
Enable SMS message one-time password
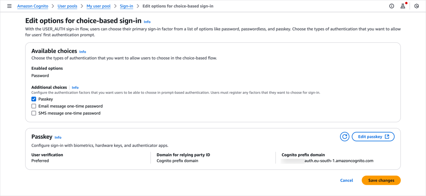tap(34, 113)
